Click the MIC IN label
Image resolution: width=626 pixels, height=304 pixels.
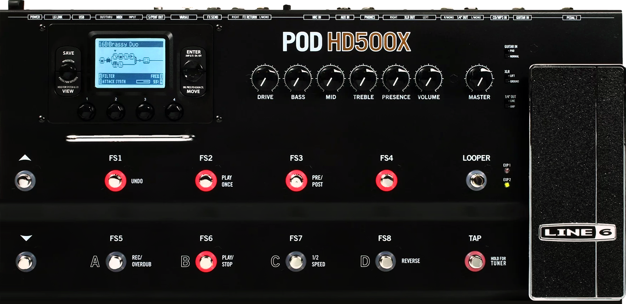(x=317, y=17)
